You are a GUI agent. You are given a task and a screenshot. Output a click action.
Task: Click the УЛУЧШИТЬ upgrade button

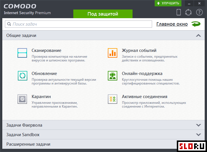[x=168, y=3]
